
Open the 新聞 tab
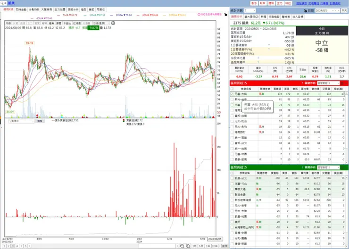coord(264,17)
